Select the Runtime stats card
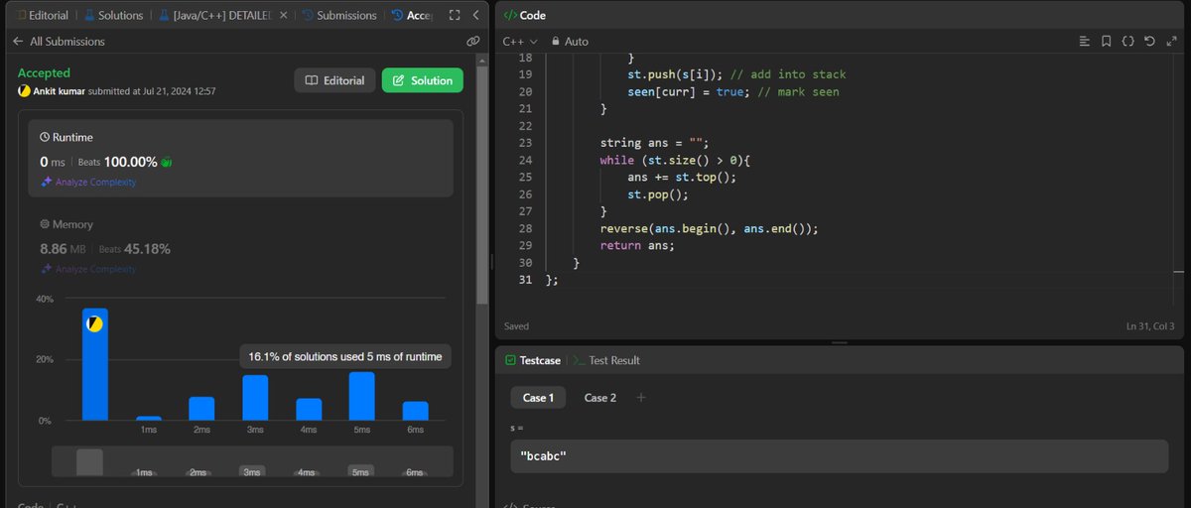Image resolution: width=1191 pixels, height=508 pixels. tap(241, 159)
